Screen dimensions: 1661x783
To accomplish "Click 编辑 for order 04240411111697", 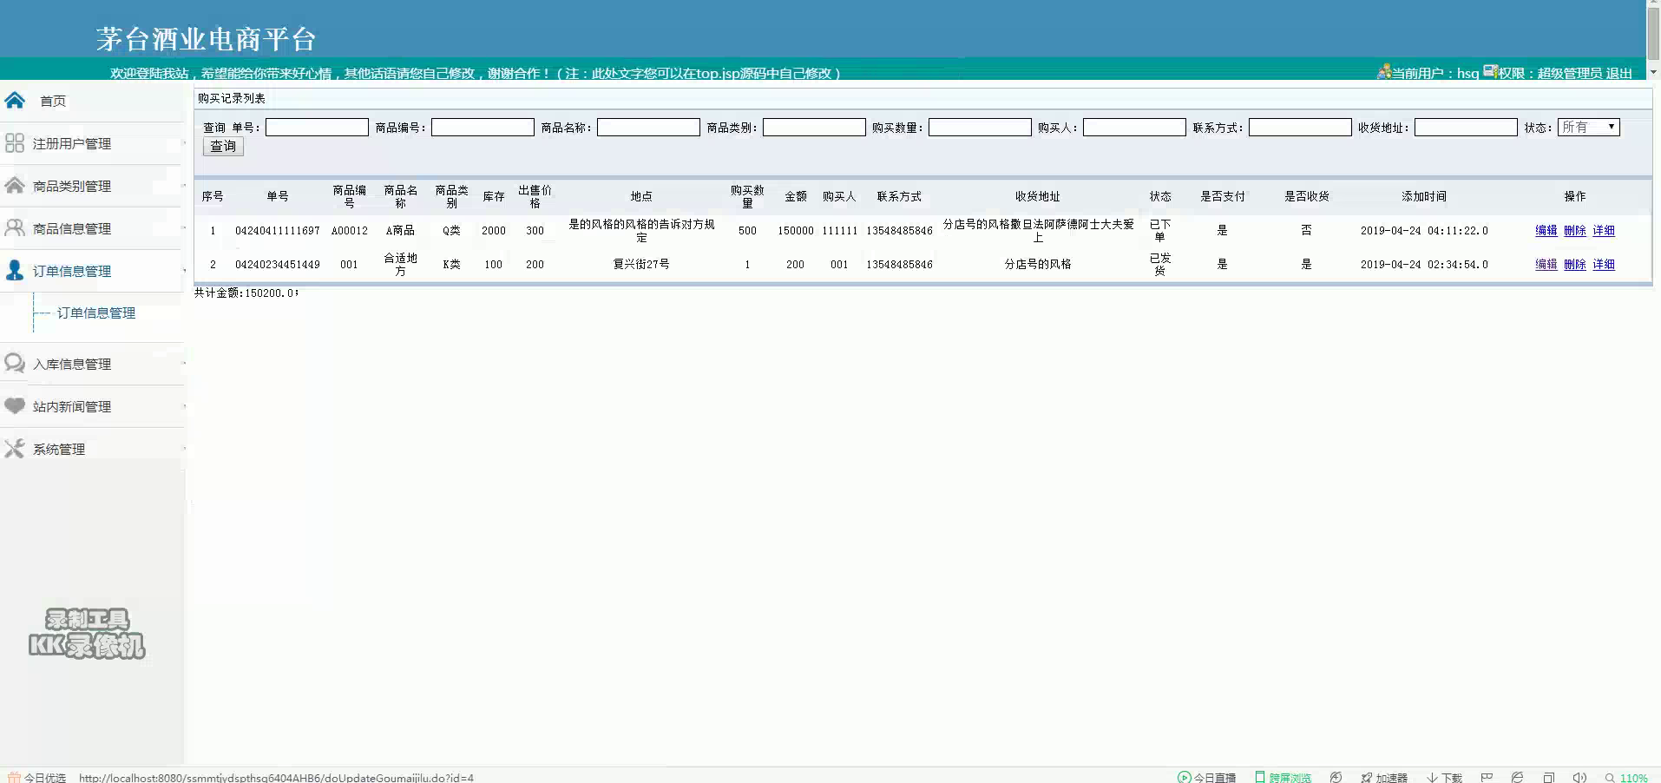I will coord(1546,230).
